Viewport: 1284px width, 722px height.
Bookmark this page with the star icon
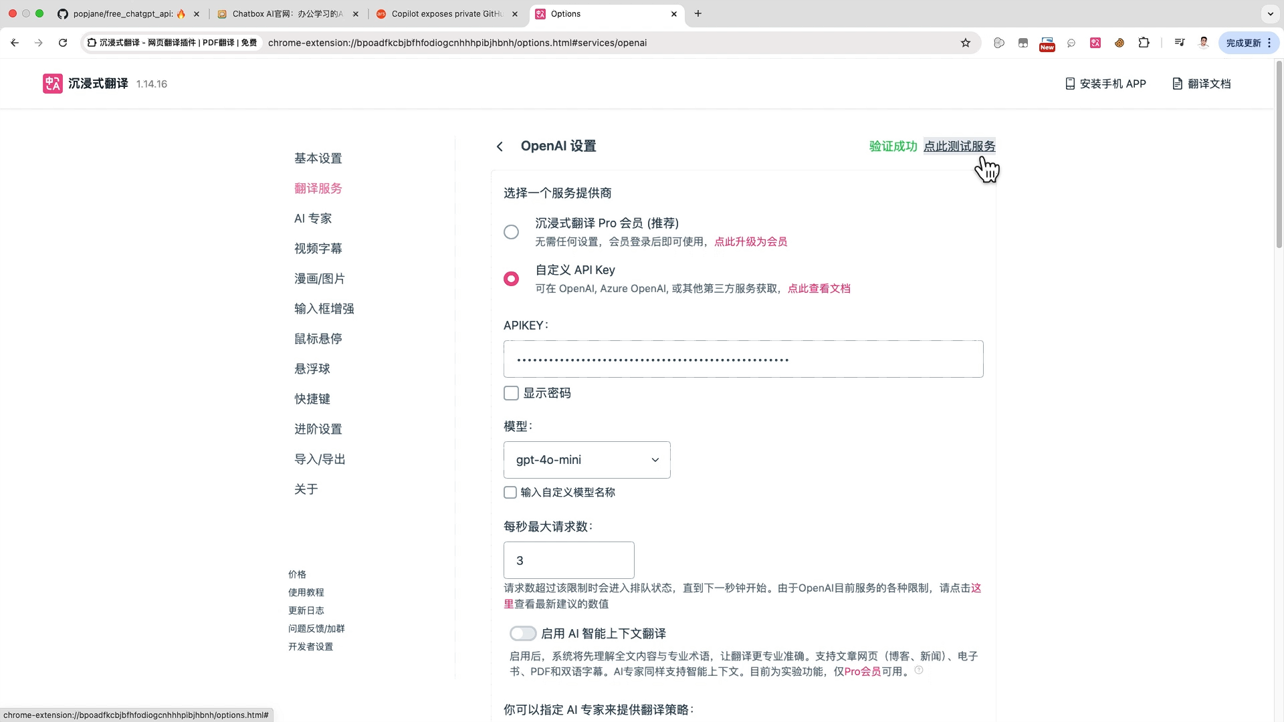tap(965, 43)
